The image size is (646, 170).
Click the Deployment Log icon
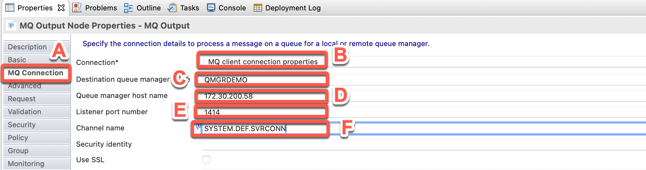pos(258,8)
